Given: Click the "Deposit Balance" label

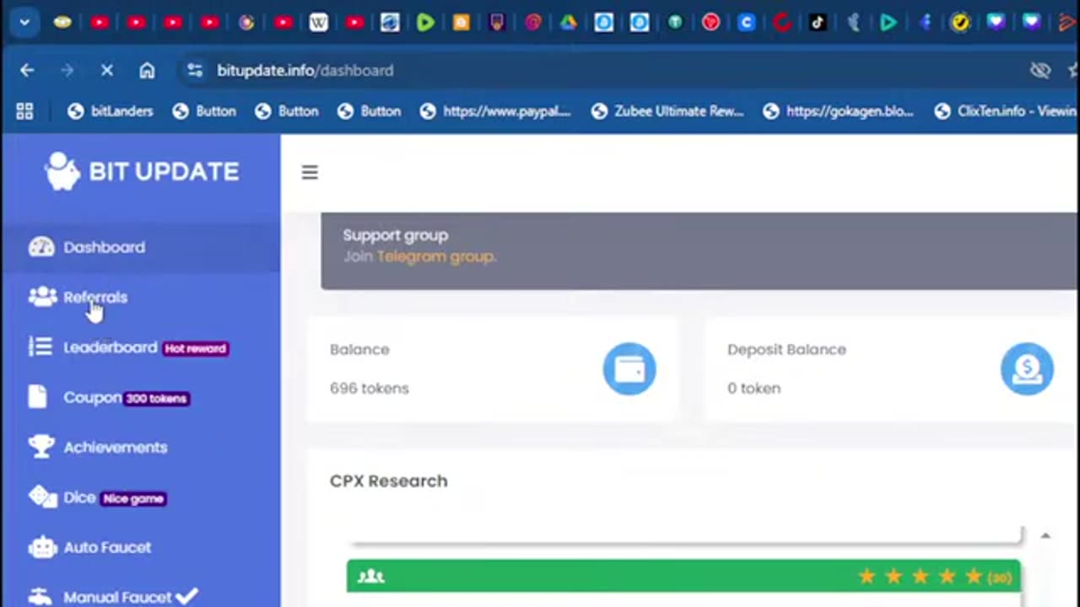Looking at the screenshot, I should (x=786, y=349).
